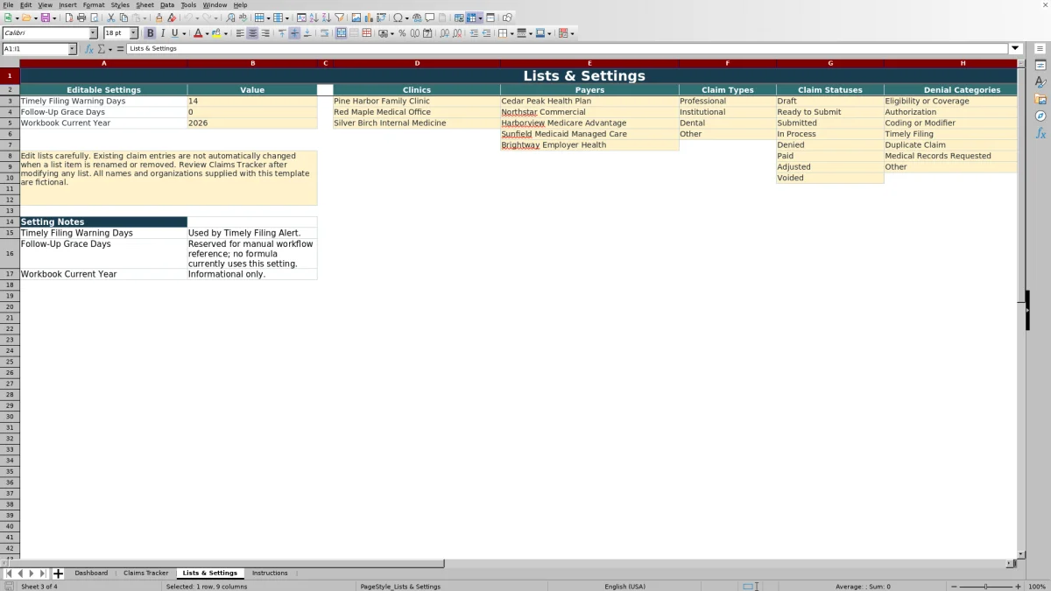Open the Data menu

[x=166, y=5]
